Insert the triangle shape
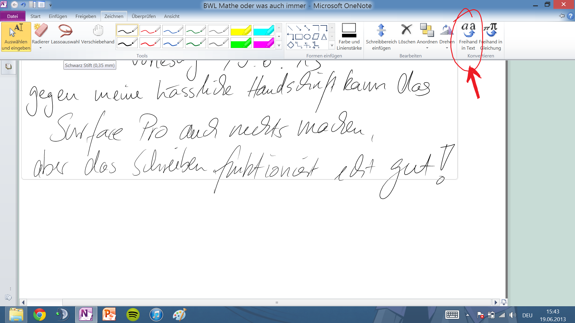Viewport: 575px width, 323px height. tap(324, 37)
